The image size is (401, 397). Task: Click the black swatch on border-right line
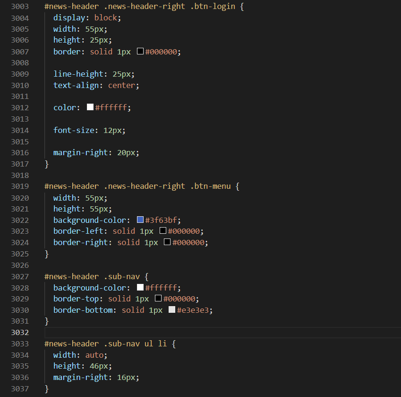[167, 242]
